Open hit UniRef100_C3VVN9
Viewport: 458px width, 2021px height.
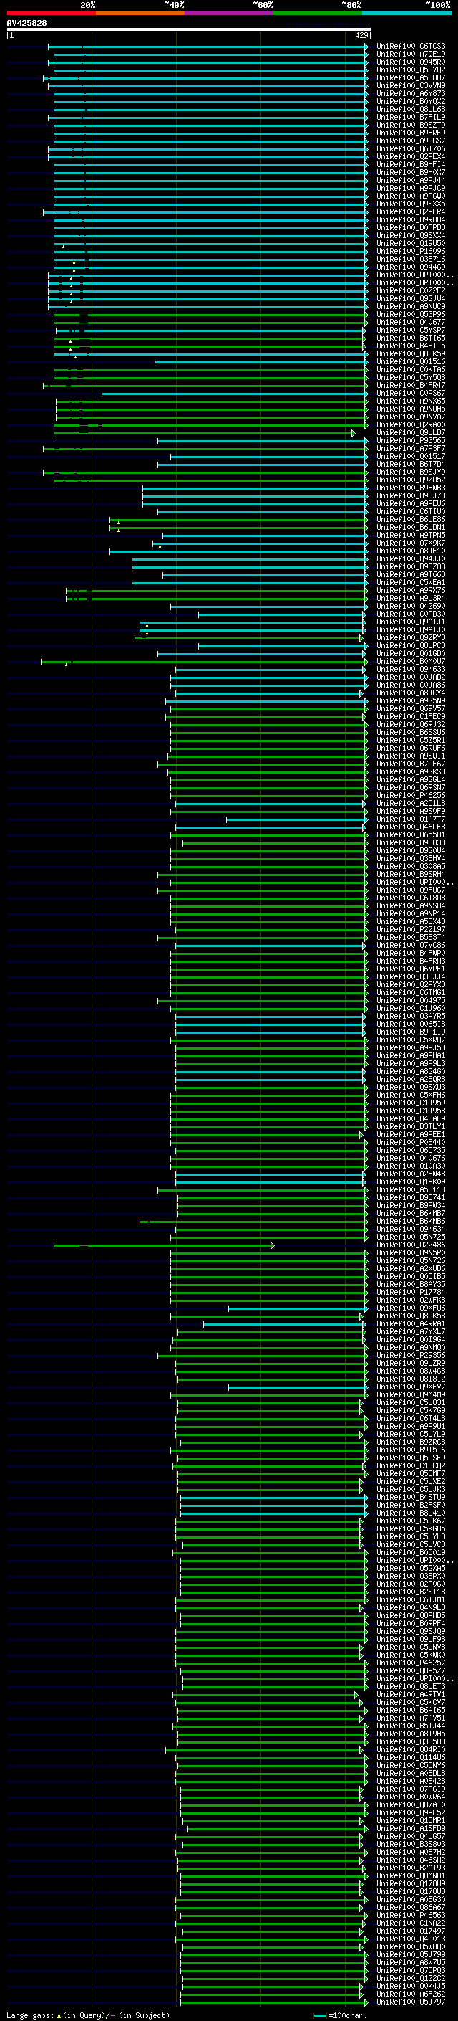click(x=410, y=85)
